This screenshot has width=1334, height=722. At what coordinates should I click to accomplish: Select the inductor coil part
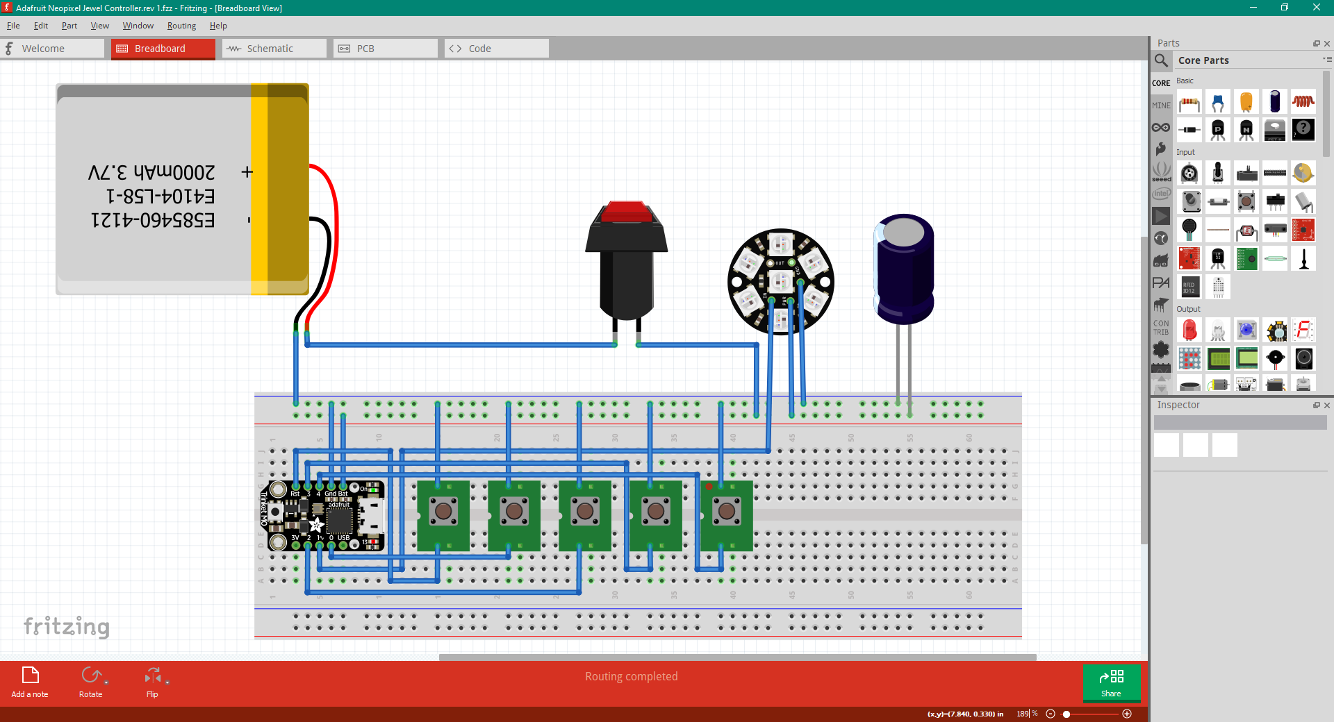point(1303,102)
